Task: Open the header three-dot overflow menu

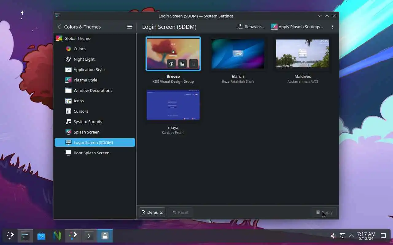Action: pyautogui.click(x=333, y=27)
